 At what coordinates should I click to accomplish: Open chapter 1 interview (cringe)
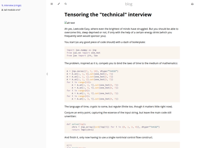(x=11, y=5)
